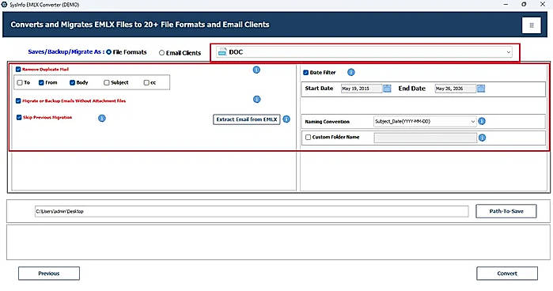
Task: Click info icon beside Date Filter
Action: coord(351,72)
